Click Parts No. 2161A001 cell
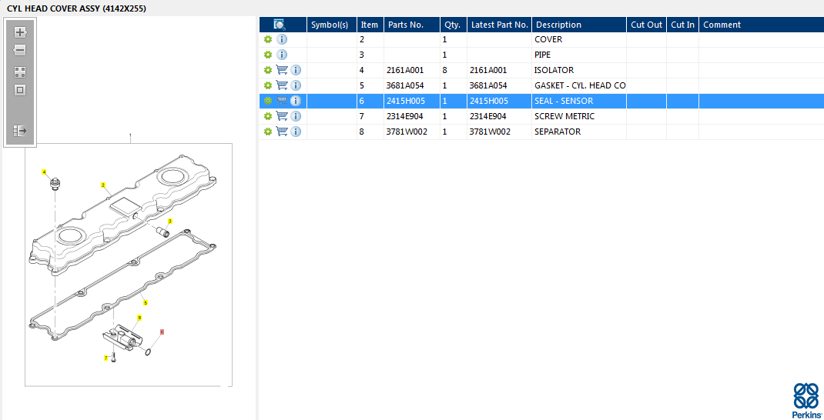Viewport: 824px width, 420px height. [412, 70]
